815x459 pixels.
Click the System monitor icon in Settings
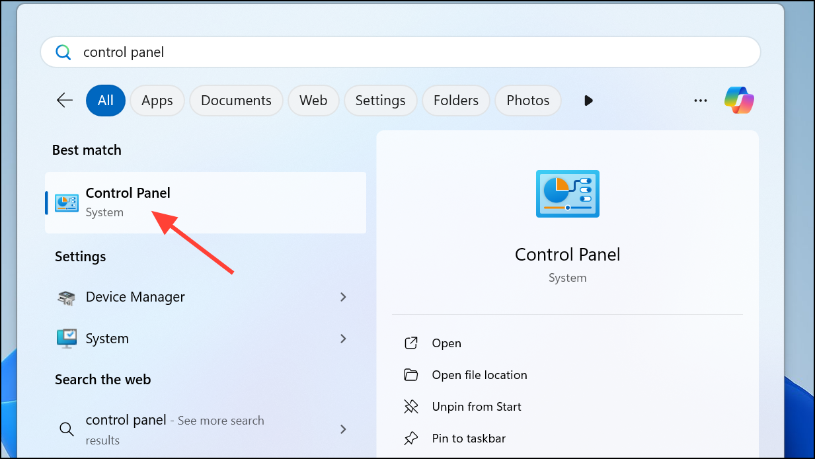pyautogui.click(x=66, y=339)
